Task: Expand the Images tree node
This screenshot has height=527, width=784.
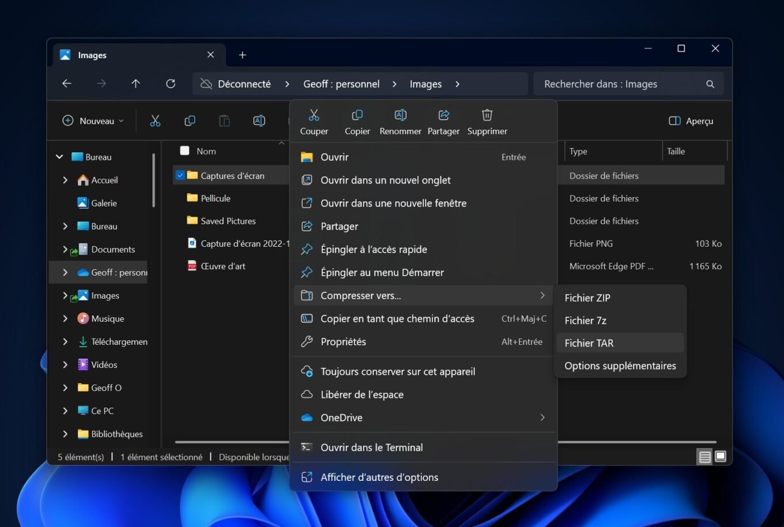Action: point(65,295)
